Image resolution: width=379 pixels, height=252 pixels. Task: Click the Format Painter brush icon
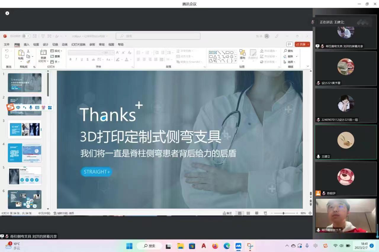point(28,62)
